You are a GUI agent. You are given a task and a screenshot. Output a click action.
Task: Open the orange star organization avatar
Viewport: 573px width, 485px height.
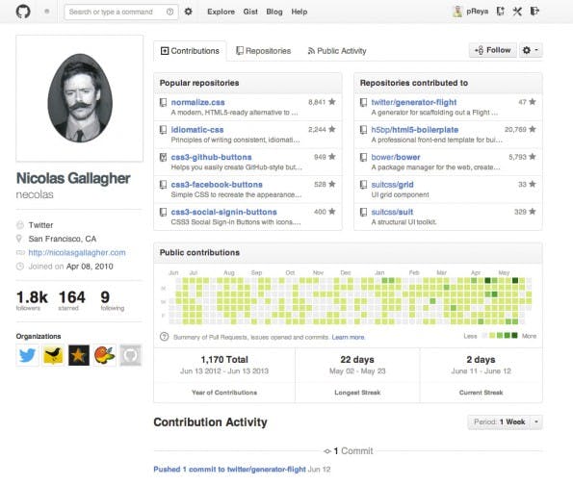point(79,355)
